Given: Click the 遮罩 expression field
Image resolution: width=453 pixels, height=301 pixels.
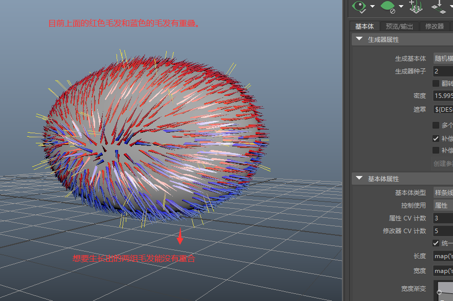Looking at the screenshot, I should coord(443,110).
